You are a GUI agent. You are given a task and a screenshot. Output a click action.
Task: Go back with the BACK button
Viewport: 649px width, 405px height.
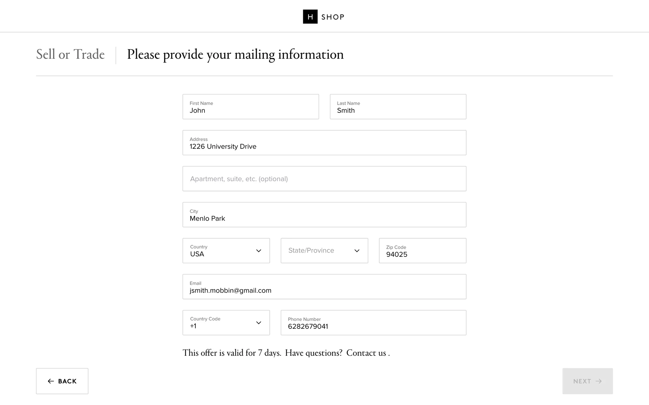pos(62,381)
